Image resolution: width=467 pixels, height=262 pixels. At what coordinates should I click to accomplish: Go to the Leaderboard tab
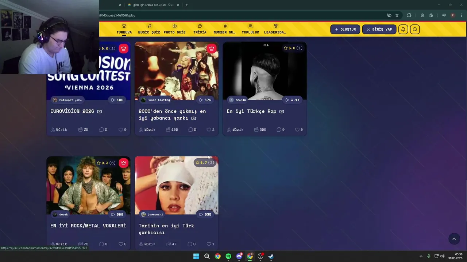point(275,29)
